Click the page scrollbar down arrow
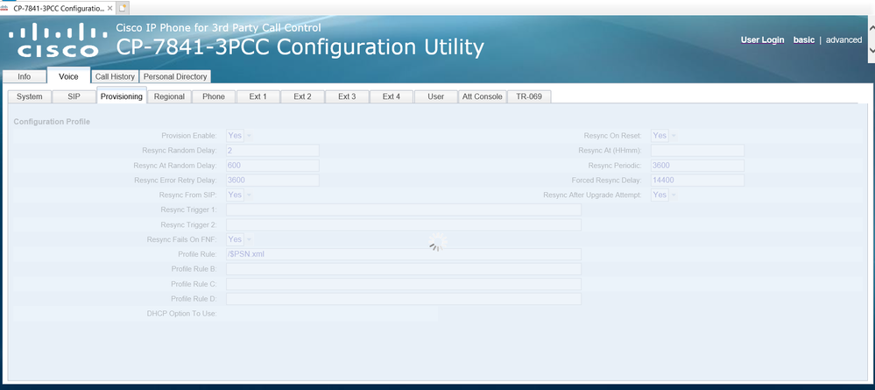Image resolution: width=875 pixels, height=390 pixels. pyautogui.click(x=871, y=50)
